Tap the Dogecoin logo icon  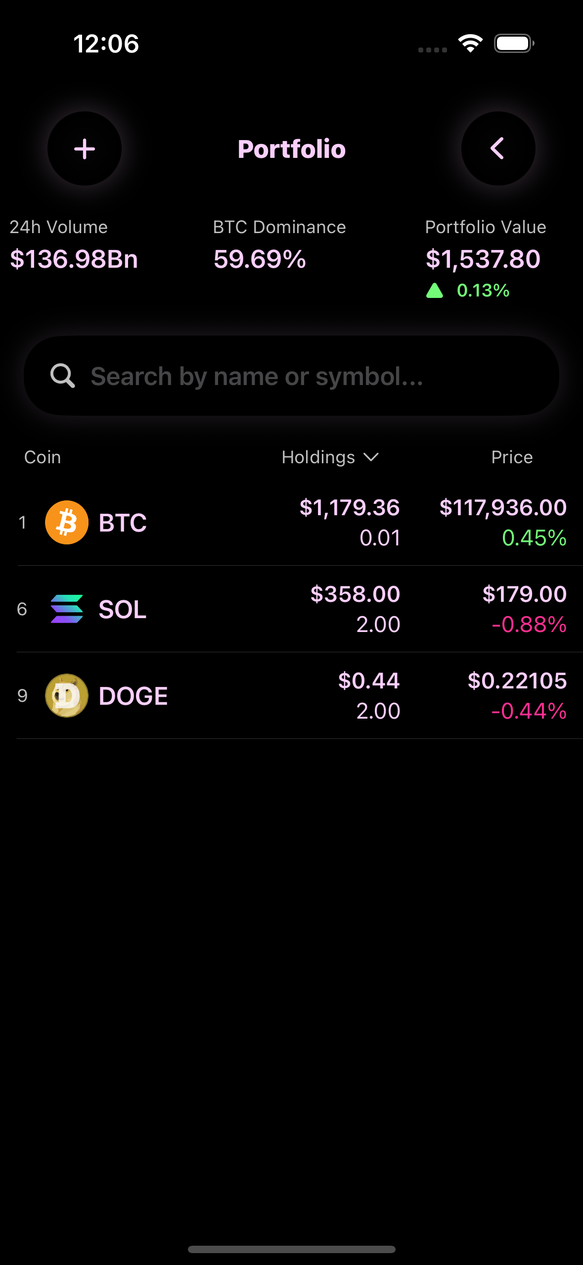67,695
